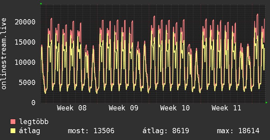Click the átlag legend label next to yellow swatch
The width and height of the screenshot is (270, 140).
point(29,131)
